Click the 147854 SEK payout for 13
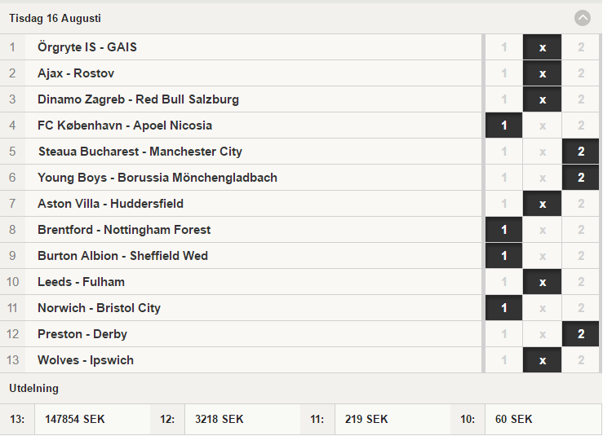This screenshot has width=603, height=436. 75,419
